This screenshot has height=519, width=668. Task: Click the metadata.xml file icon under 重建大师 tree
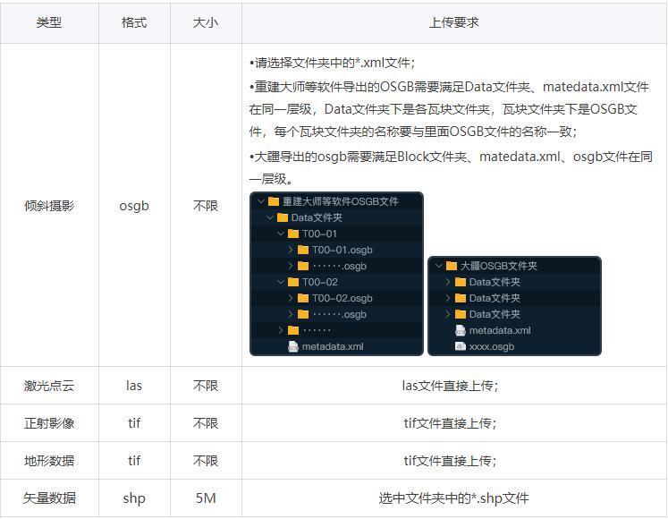(x=293, y=346)
